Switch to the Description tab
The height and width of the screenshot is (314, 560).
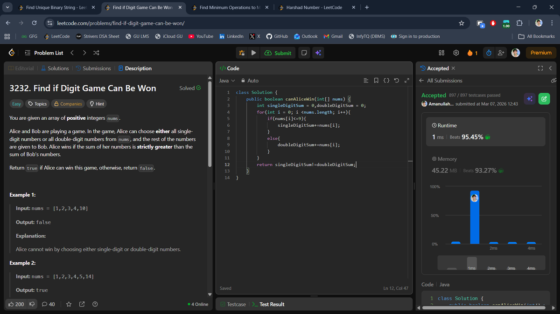(135, 68)
